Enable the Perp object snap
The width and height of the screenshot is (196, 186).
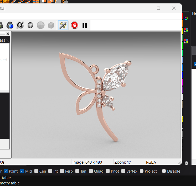coord(62,171)
